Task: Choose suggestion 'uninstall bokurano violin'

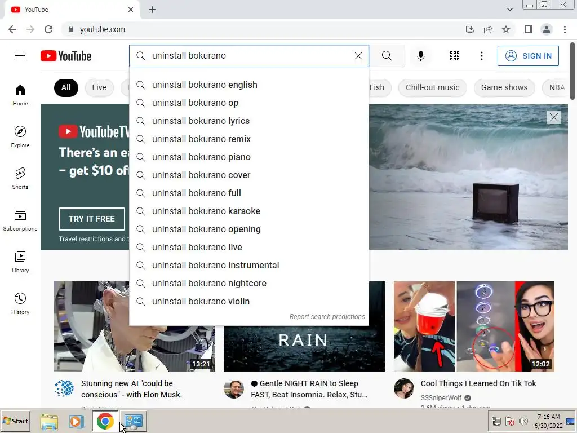Action: click(x=248, y=302)
